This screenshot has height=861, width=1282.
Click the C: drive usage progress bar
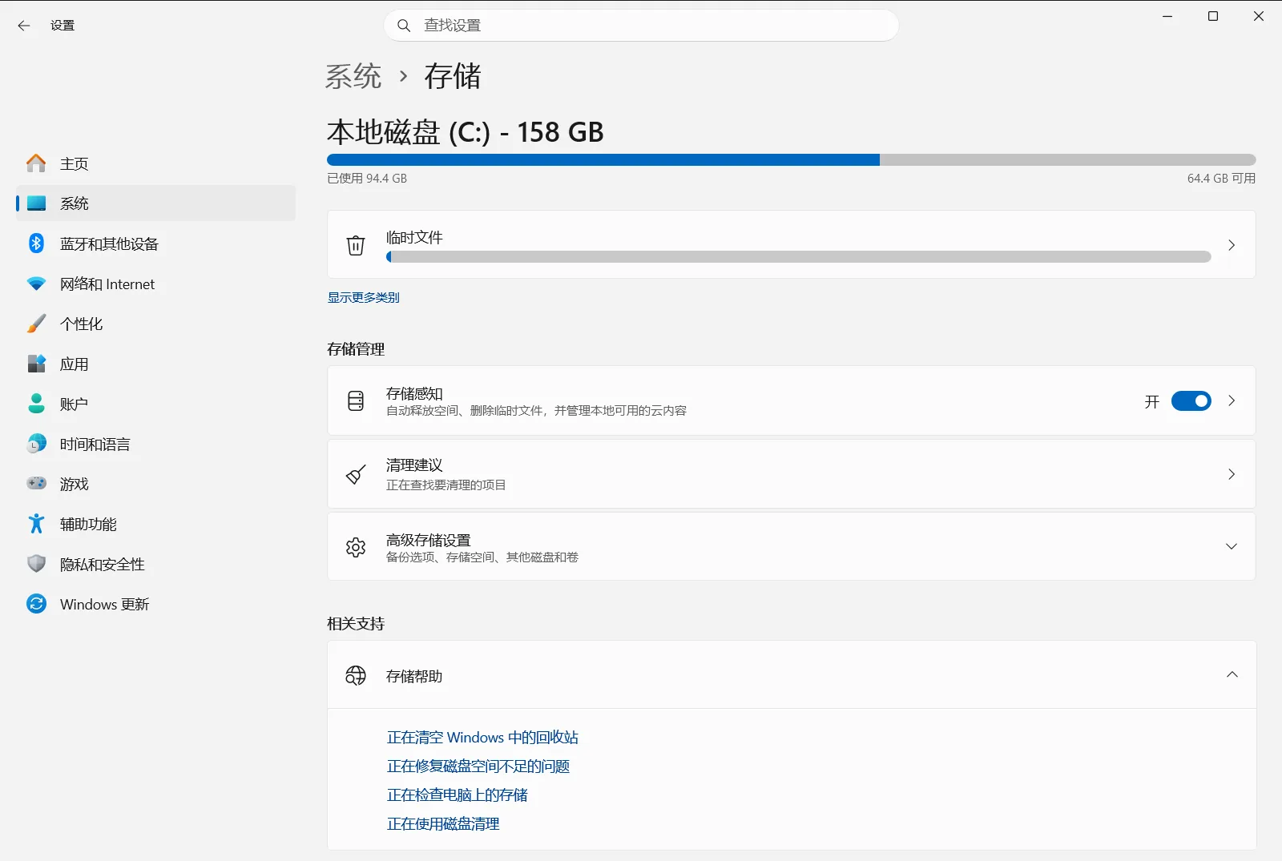coord(791,160)
